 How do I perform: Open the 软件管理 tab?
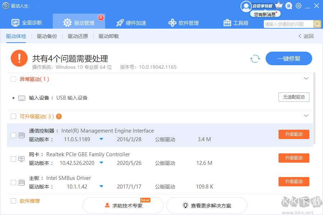click(x=183, y=23)
